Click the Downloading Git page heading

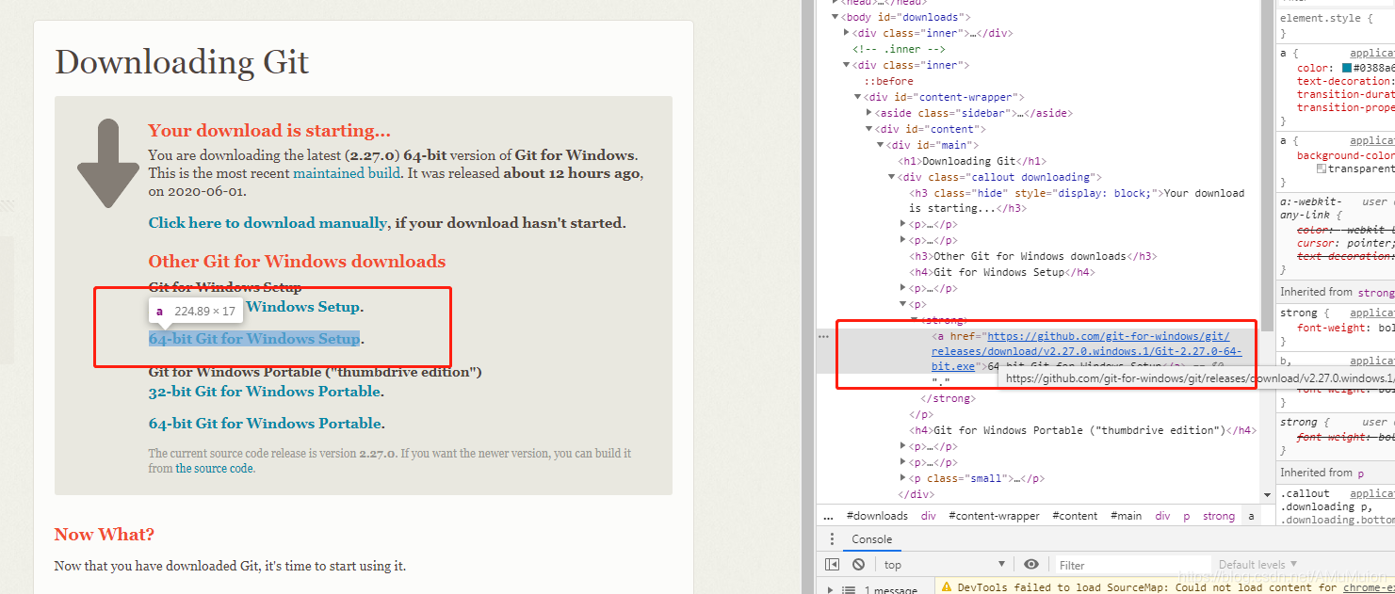(x=182, y=62)
